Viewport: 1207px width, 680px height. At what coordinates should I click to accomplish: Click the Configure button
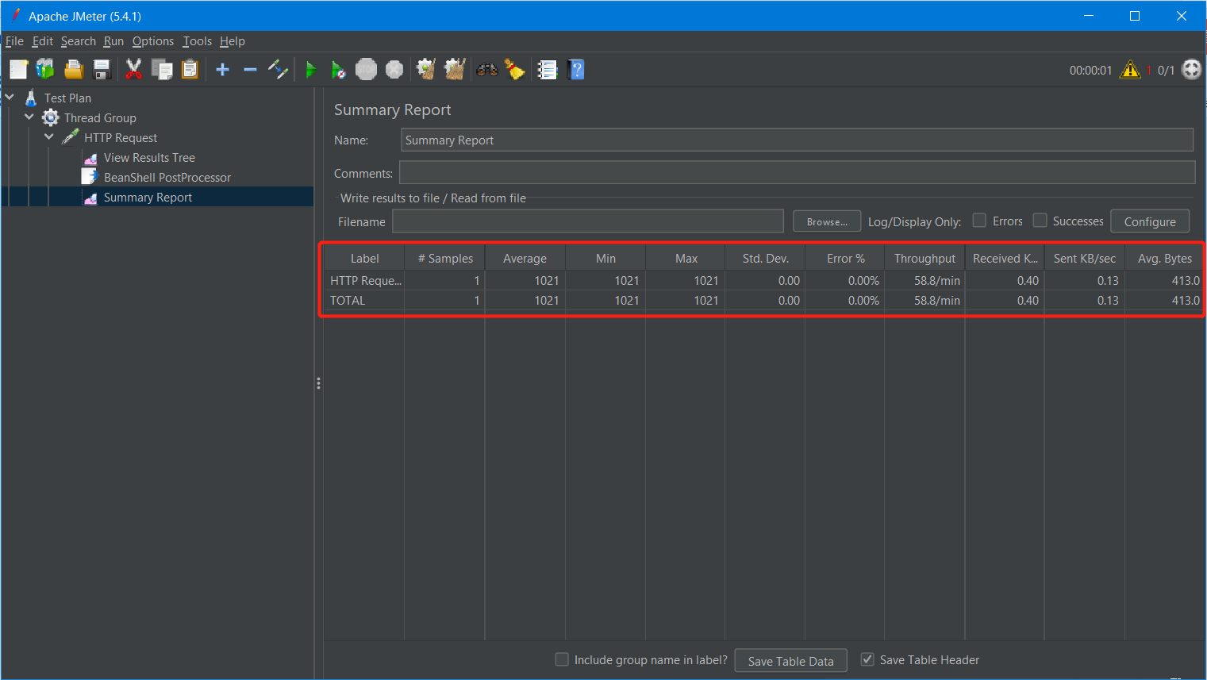[1150, 221]
